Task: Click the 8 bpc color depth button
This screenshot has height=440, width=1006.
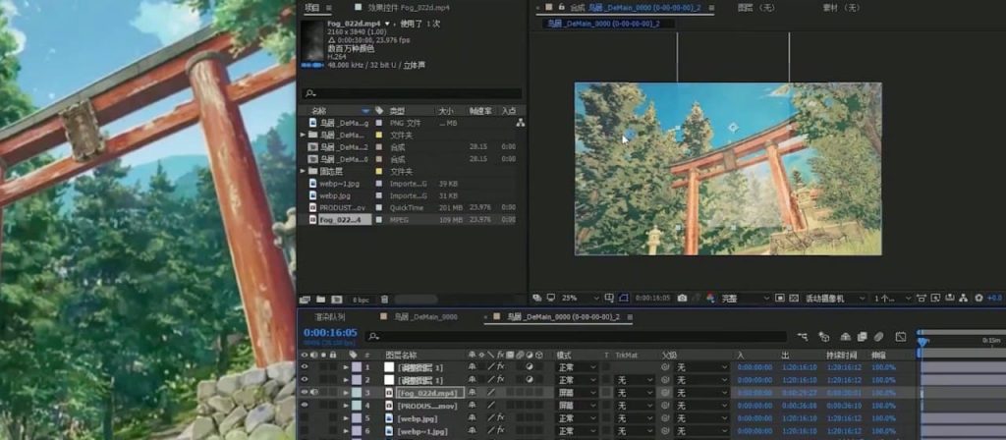Action: pos(362,300)
